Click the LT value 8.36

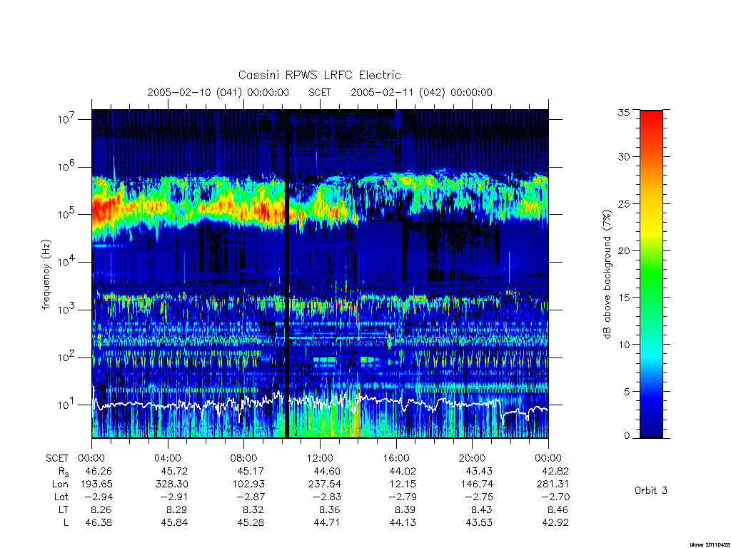[330, 509]
